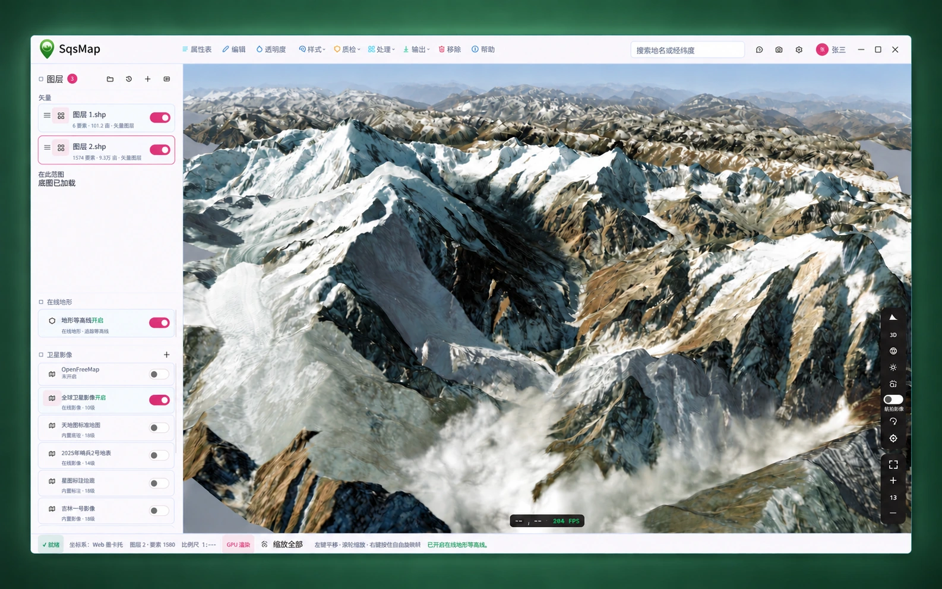Switch view with the 3D button
The image size is (942, 589).
(893, 335)
